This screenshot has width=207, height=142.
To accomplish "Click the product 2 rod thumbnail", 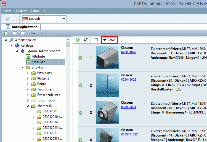I will (107, 85).
